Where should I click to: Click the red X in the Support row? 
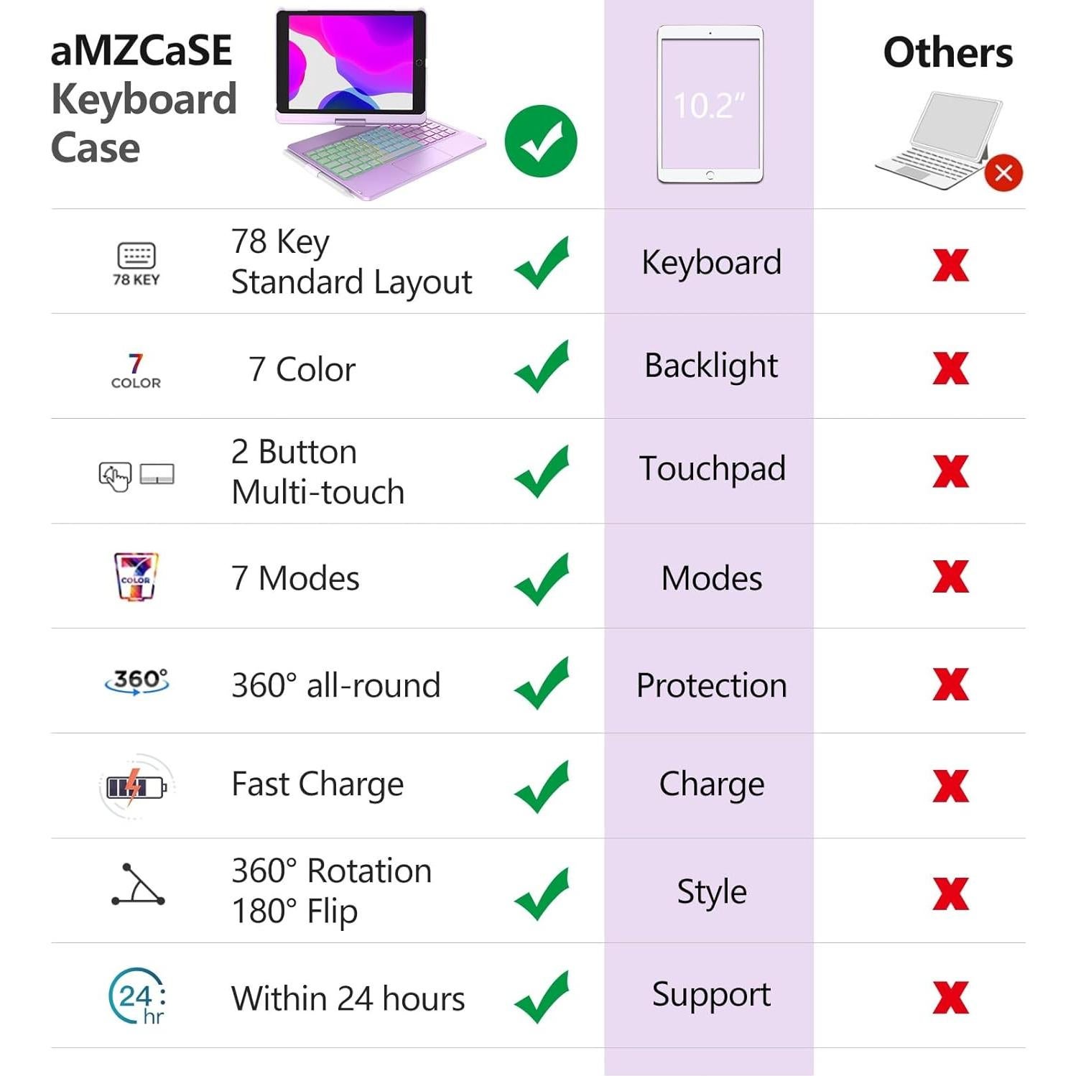(x=950, y=998)
